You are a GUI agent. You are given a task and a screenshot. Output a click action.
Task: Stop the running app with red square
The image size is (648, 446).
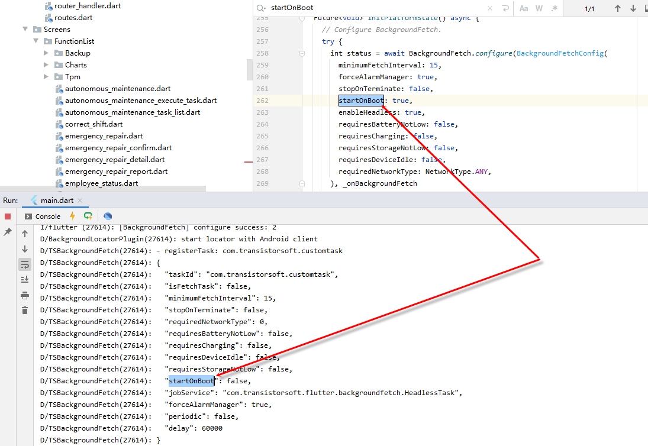pos(8,216)
